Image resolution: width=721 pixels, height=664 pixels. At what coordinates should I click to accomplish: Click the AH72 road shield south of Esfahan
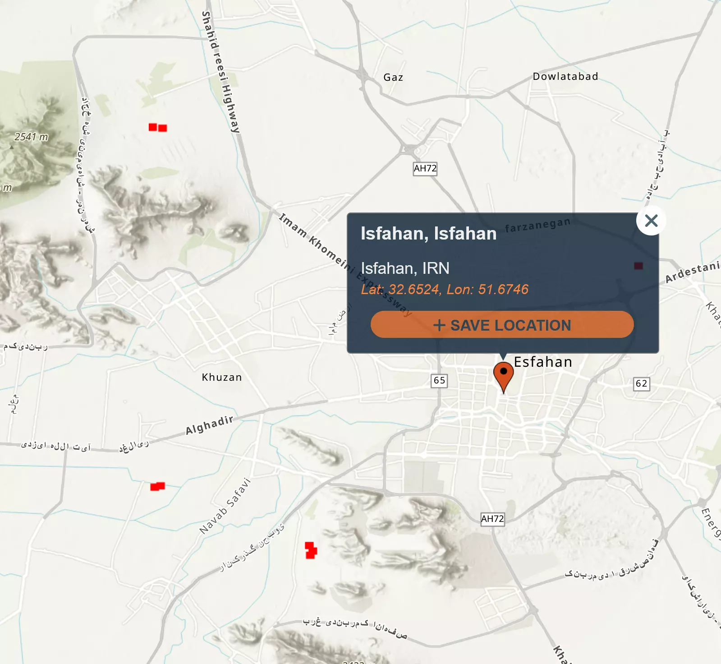pyautogui.click(x=492, y=519)
